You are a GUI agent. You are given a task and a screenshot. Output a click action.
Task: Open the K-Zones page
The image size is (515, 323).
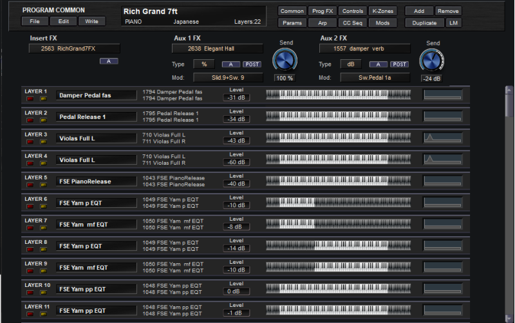click(x=383, y=11)
